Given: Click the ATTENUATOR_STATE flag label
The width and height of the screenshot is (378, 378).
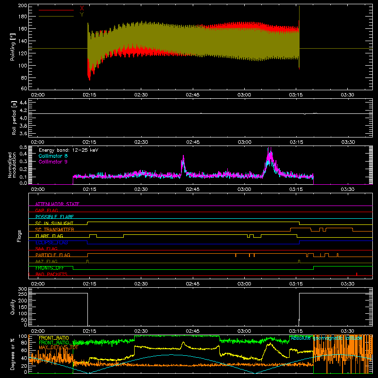Looking at the screenshot, I should click(x=57, y=204).
